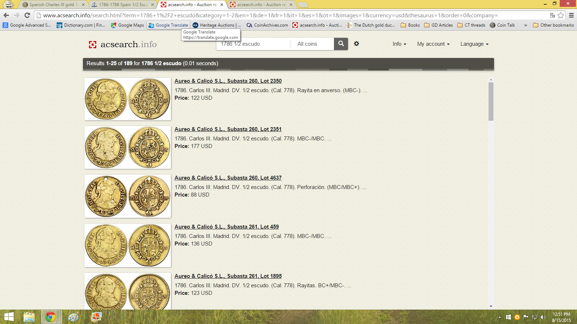
Task: Open search settings gear icon
Action: pos(356,44)
